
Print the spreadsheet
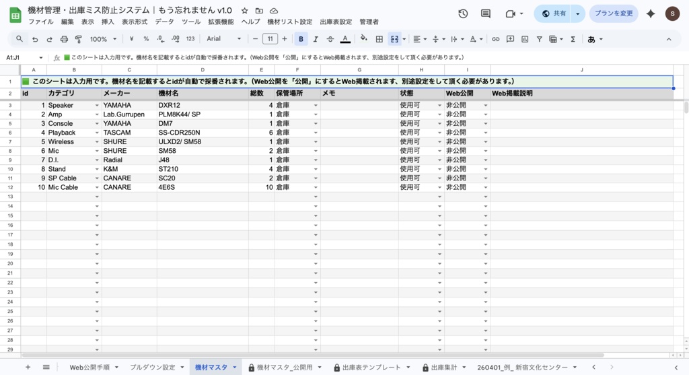tap(64, 39)
